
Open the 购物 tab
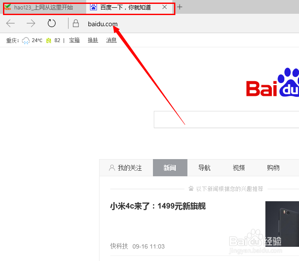point(273,168)
